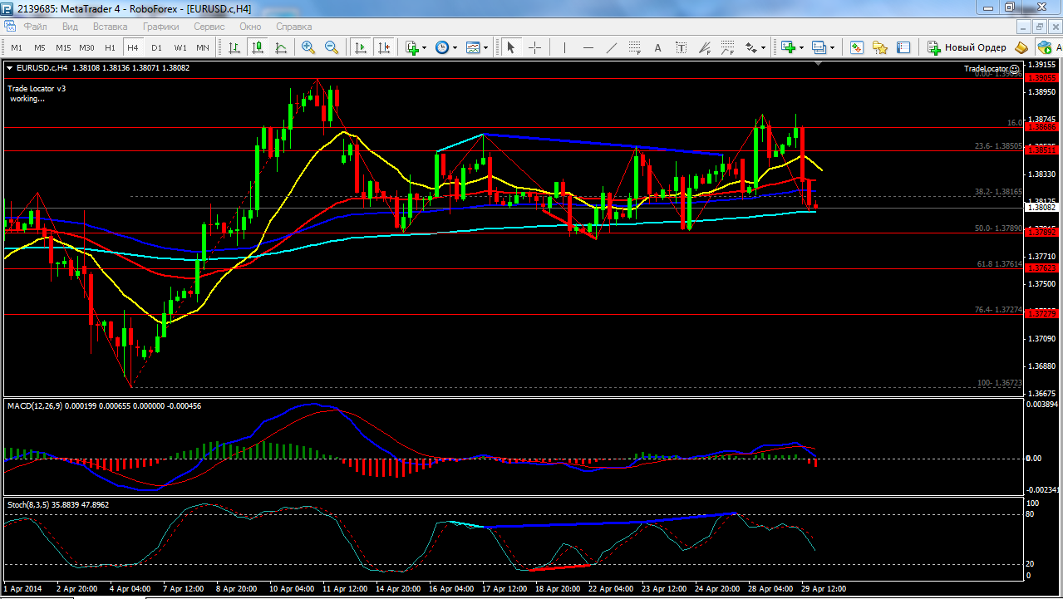Expand the Indicators dropdown arrow

[x=425, y=48]
